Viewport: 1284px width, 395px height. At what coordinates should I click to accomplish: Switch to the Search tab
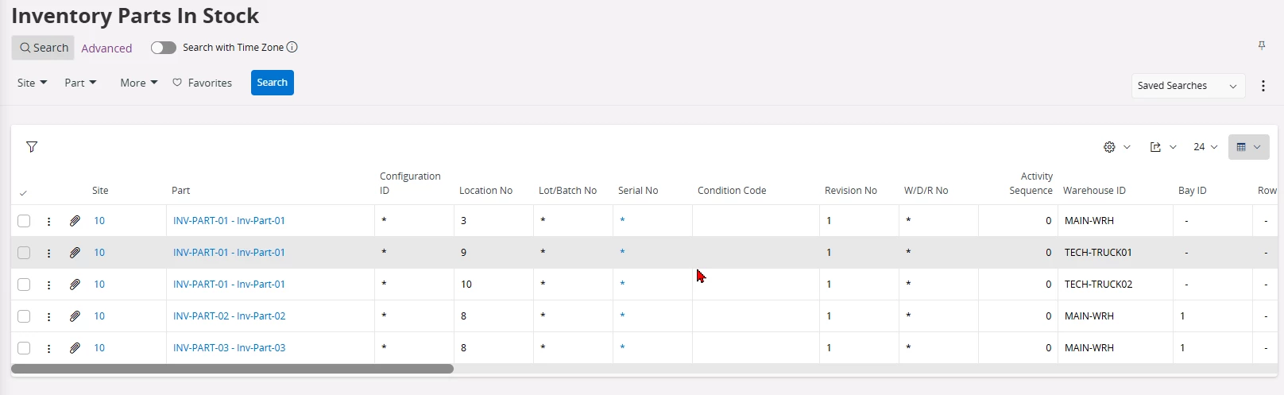[43, 48]
